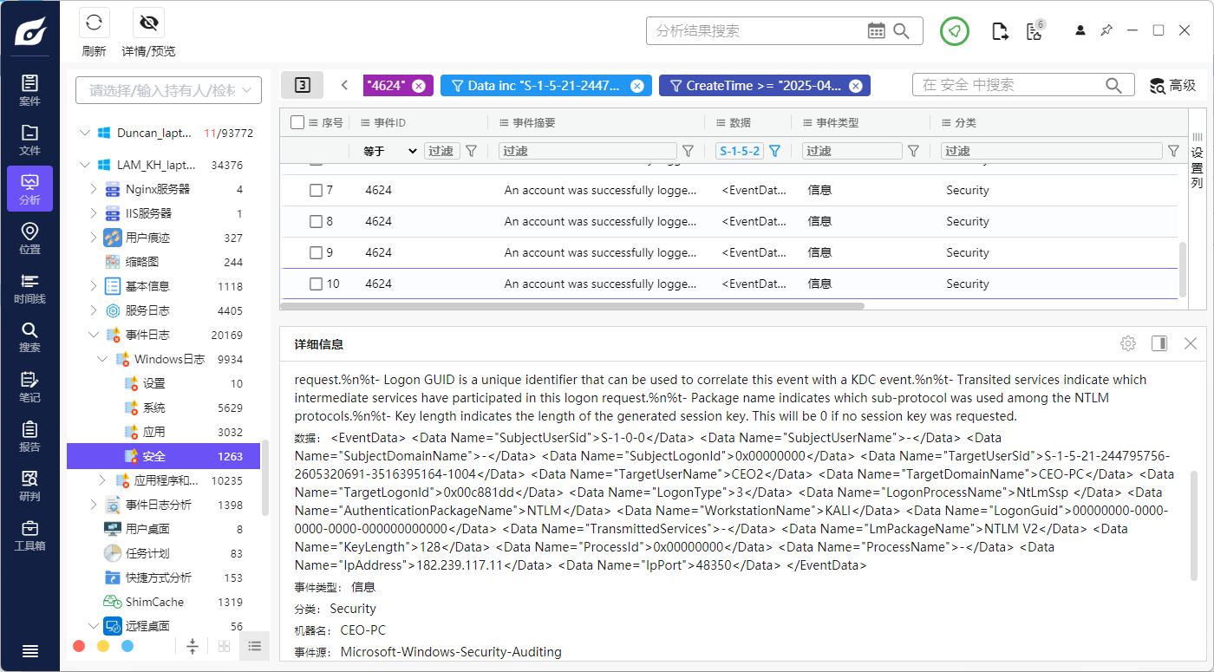Click filter funnel icon for 分类 column
Image resolution: width=1214 pixels, height=672 pixels.
[x=1173, y=151]
